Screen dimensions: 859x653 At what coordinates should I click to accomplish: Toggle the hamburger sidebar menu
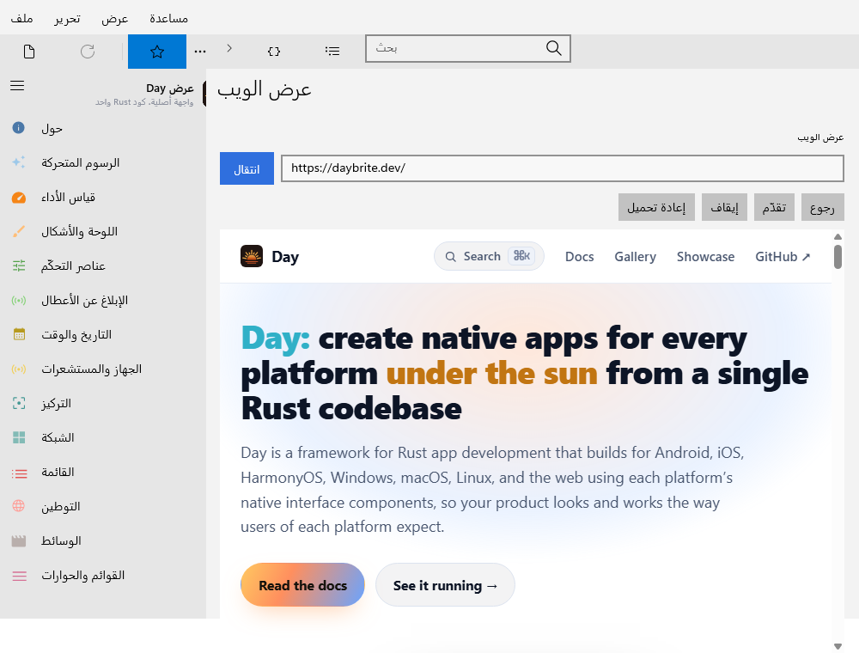point(17,86)
